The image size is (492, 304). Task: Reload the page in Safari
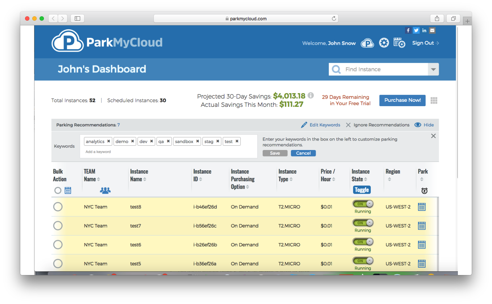pyautogui.click(x=334, y=18)
